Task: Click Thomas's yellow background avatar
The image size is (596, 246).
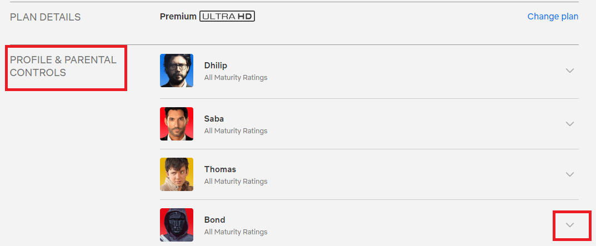Action: pyautogui.click(x=177, y=174)
